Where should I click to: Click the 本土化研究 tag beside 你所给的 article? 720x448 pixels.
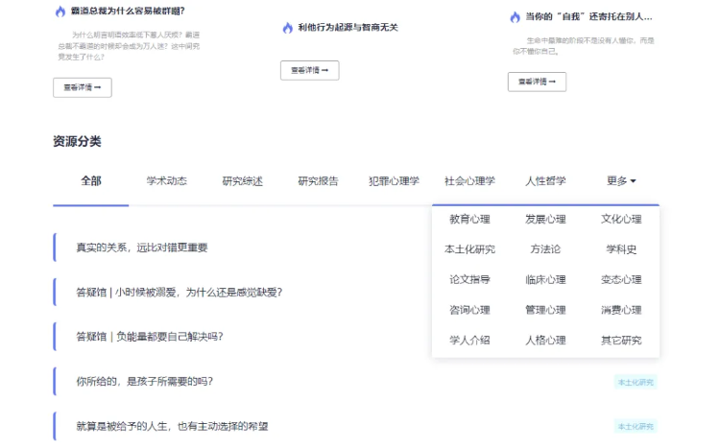pos(636,382)
